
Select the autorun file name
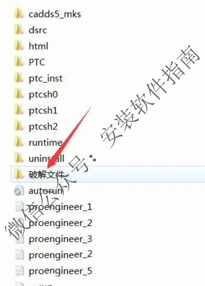tap(45, 191)
